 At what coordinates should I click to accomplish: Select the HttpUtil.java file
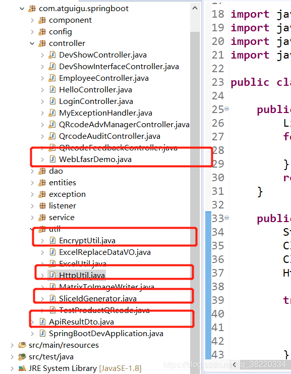coord(82,275)
